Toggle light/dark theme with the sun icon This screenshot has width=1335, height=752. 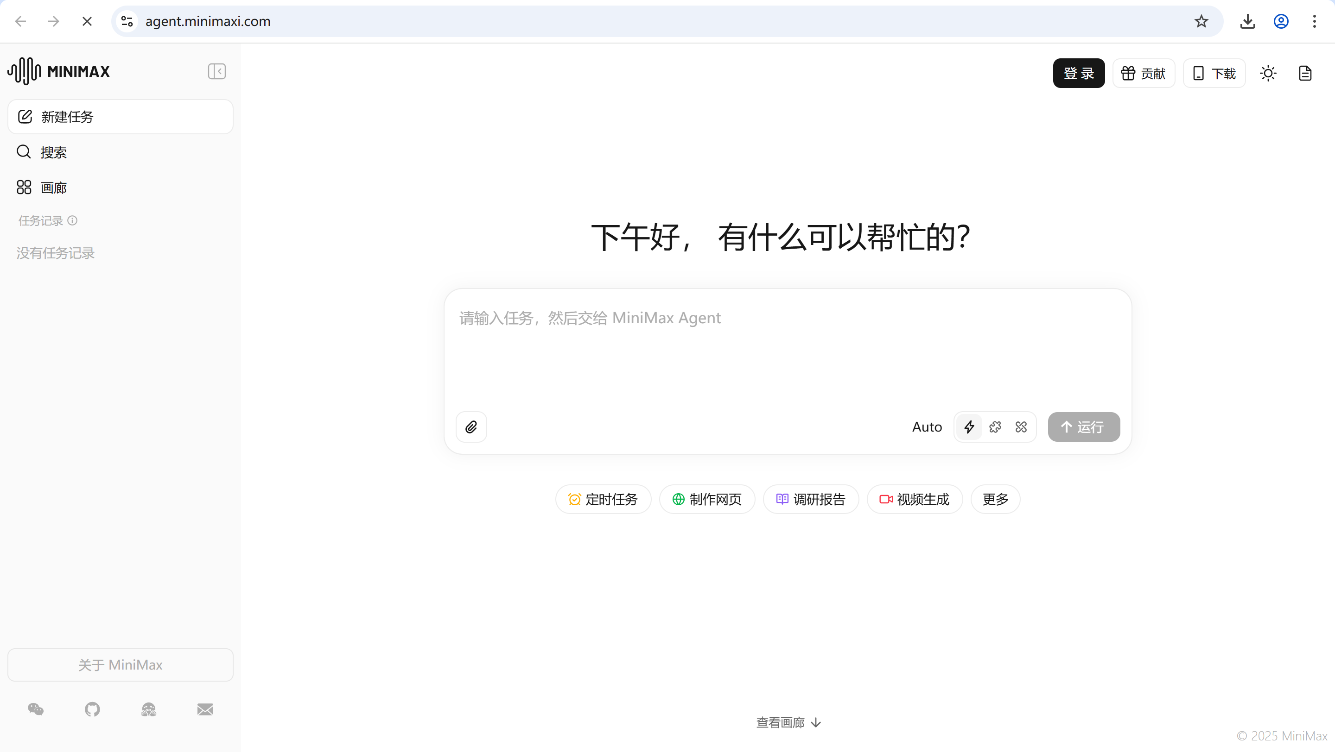tap(1268, 73)
